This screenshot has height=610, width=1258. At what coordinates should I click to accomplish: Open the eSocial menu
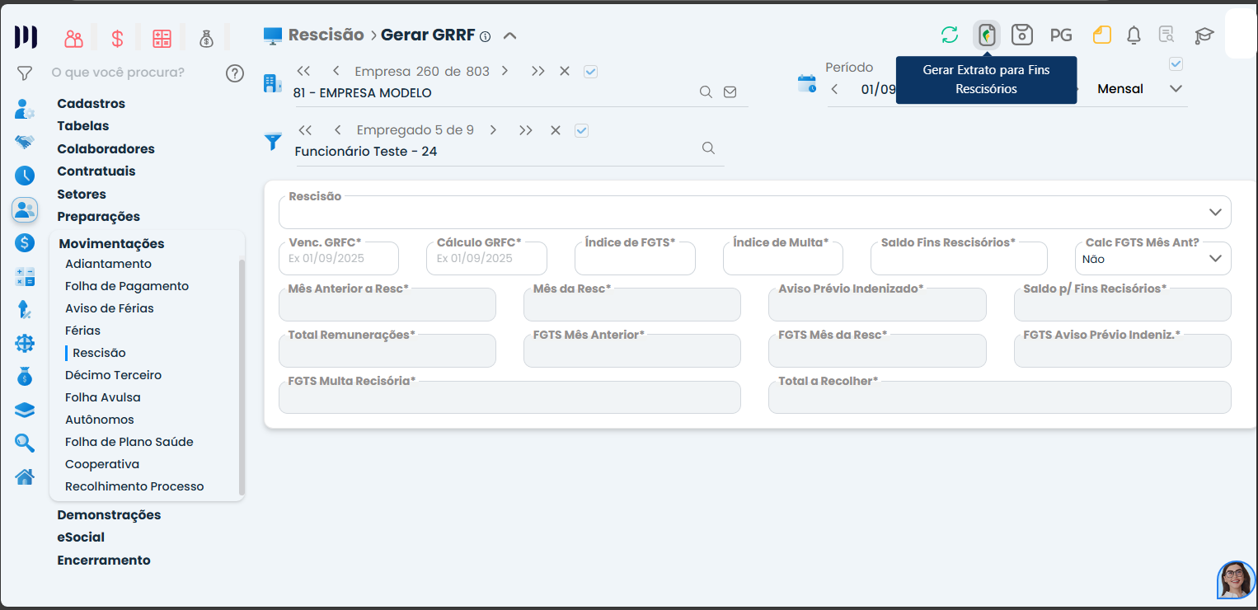tap(81, 537)
